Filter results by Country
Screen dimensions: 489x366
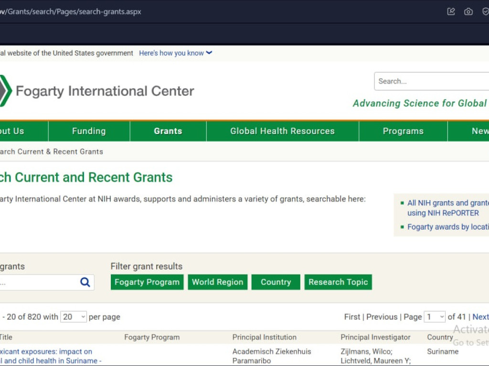[x=276, y=282]
